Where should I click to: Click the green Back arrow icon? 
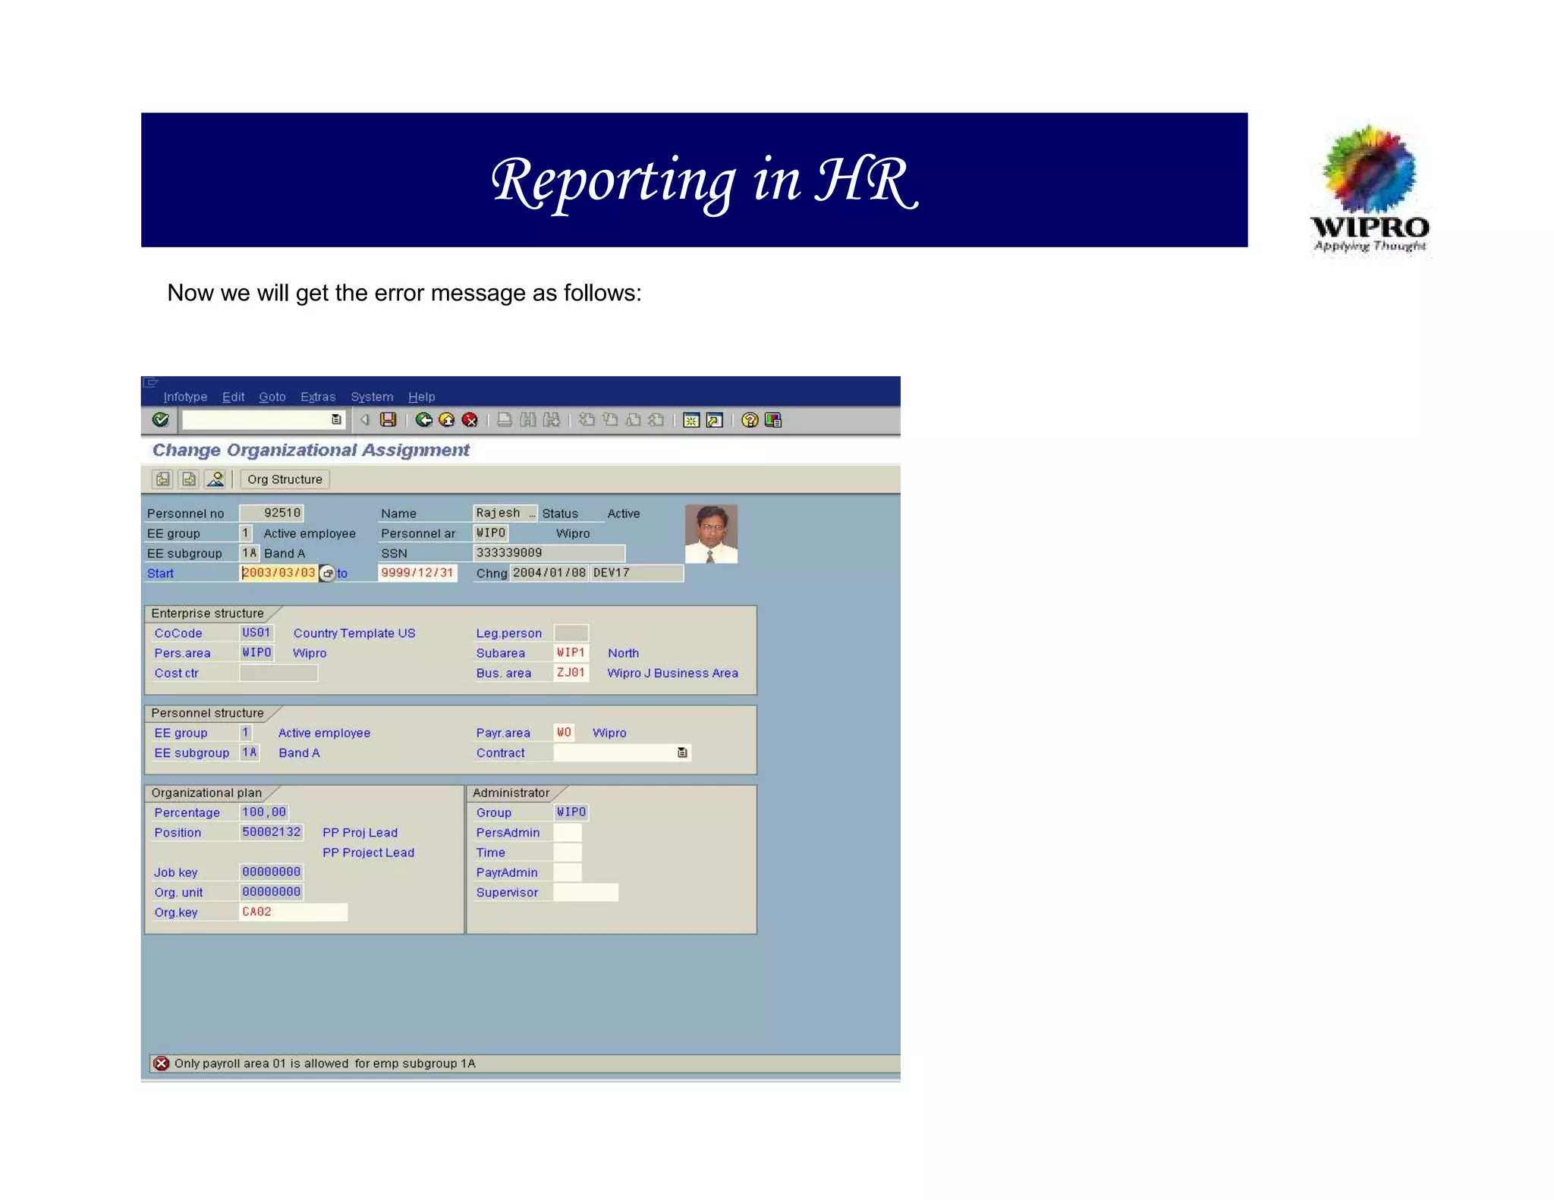423,419
